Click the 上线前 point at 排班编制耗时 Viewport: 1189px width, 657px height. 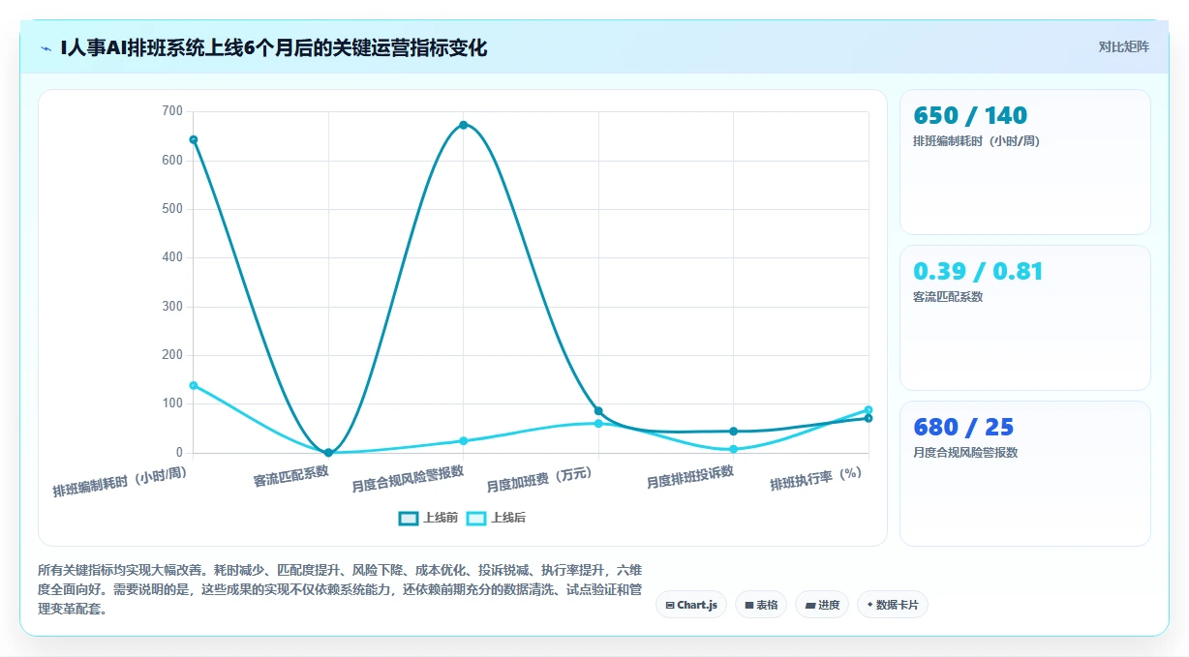(194, 139)
